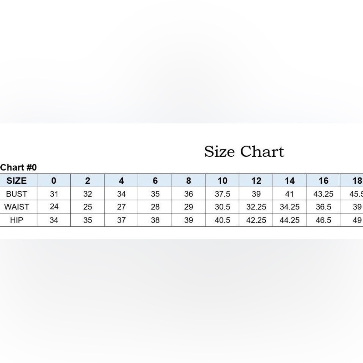The width and height of the screenshot is (363, 363).
Task: Select size 16 column header
Action: pyautogui.click(x=323, y=180)
